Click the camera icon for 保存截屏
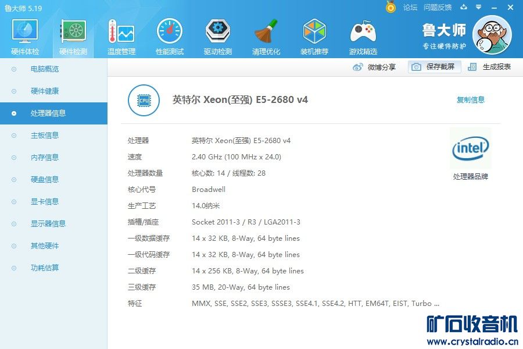The height and width of the screenshot is (349, 523). (416, 67)
